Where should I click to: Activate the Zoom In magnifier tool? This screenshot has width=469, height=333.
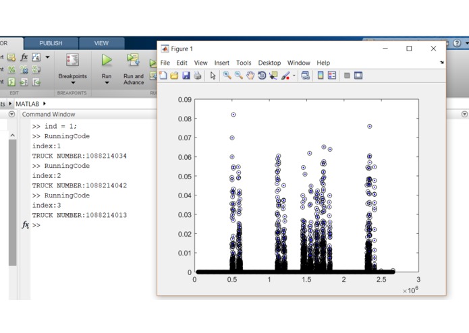pyautogui.click(x=227, y=75)
